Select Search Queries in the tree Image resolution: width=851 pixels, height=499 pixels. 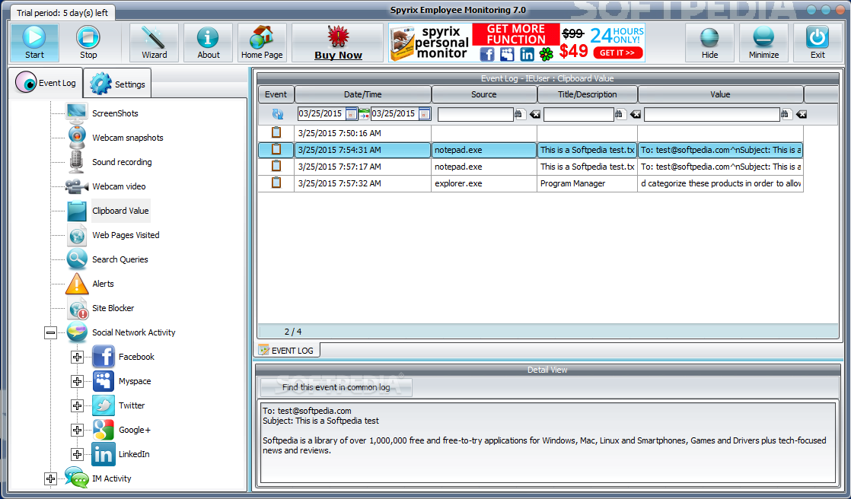pos(120,260)
